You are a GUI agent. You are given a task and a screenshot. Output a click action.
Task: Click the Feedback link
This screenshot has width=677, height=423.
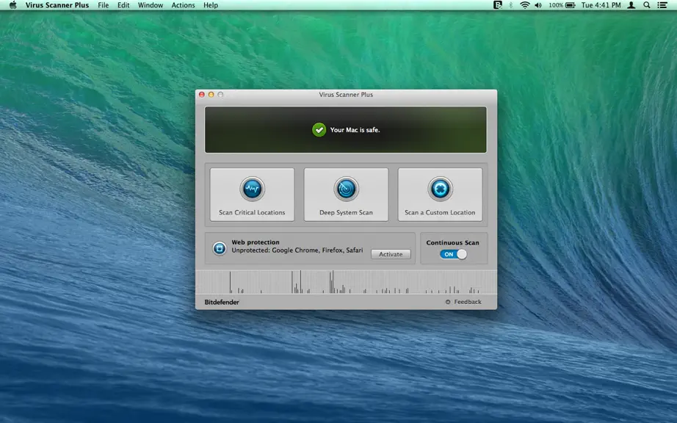point(468,302)
